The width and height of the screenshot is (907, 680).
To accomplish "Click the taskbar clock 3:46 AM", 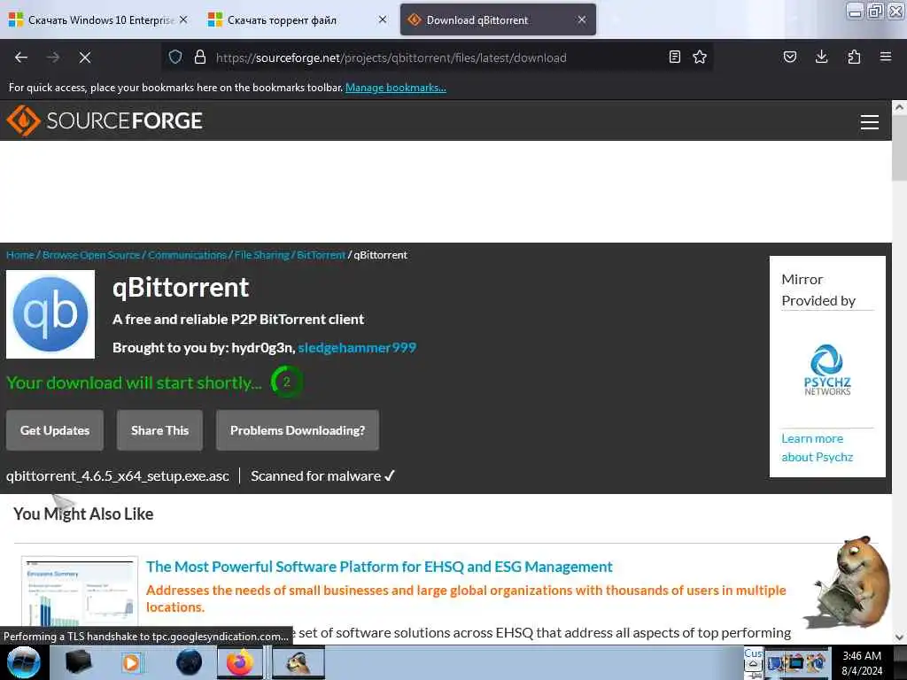I will point(861,656).
